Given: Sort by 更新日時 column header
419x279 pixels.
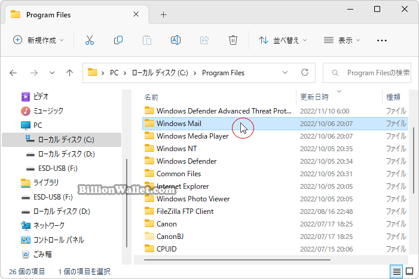Looking at the screenshot, I should tap(314, 97).
